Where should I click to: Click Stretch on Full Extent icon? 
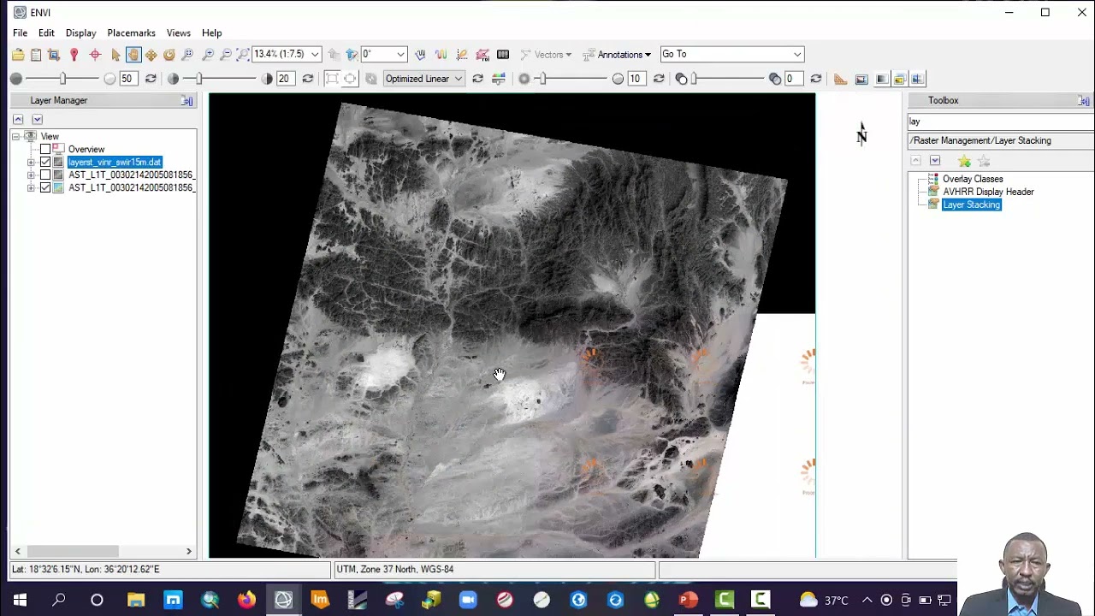[x=332, y=79]
